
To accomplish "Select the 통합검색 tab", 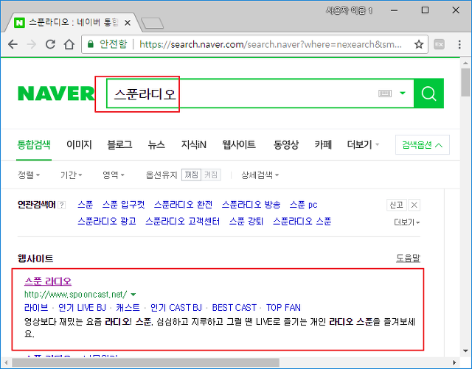I will (x=34, y=144).
